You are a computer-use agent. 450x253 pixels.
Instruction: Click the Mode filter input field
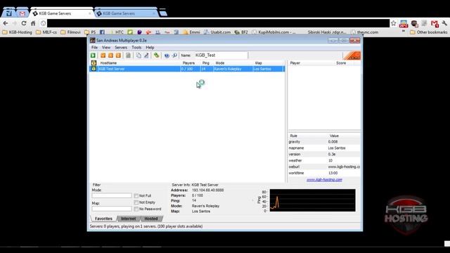pos(112,195)
